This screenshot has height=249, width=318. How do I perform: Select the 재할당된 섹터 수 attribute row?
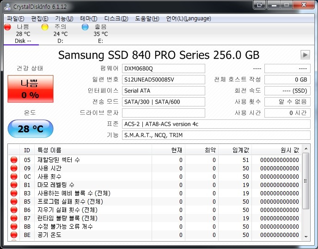click(x=155, y=160)
